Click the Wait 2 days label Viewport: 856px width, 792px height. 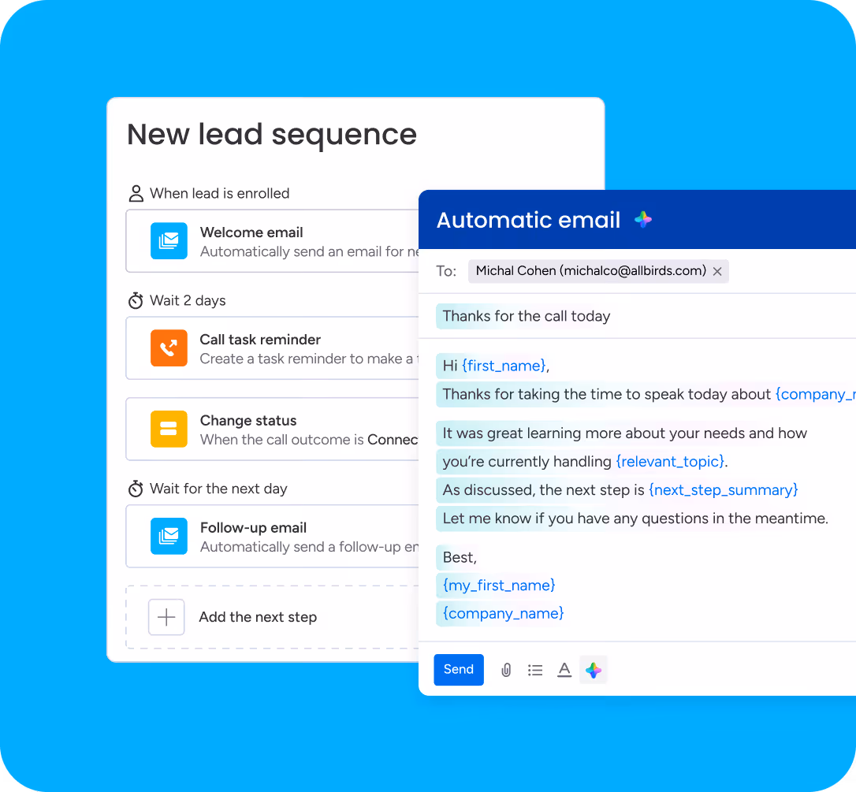188,301
